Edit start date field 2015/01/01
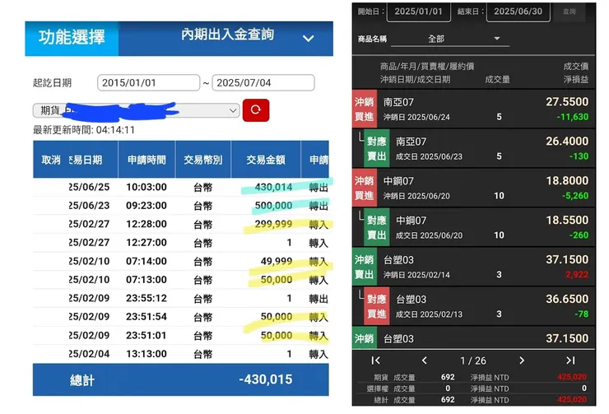Screen dimensions: 609x414 [x=148, y=83]
